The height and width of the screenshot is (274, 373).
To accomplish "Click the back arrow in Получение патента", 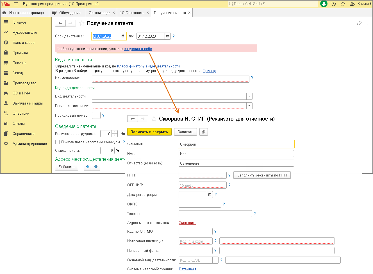I will [x=60, y=23].
